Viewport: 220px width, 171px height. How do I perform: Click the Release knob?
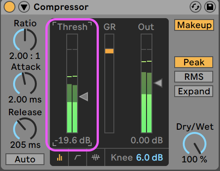25,129
